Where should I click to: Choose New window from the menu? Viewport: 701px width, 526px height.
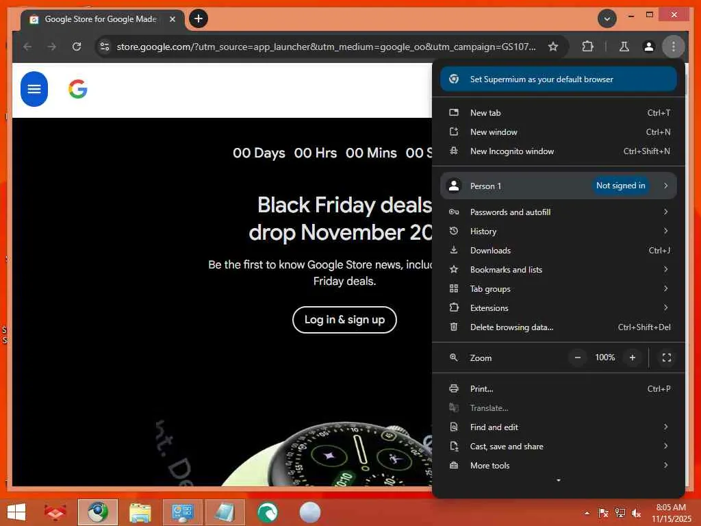coord(559,132)
